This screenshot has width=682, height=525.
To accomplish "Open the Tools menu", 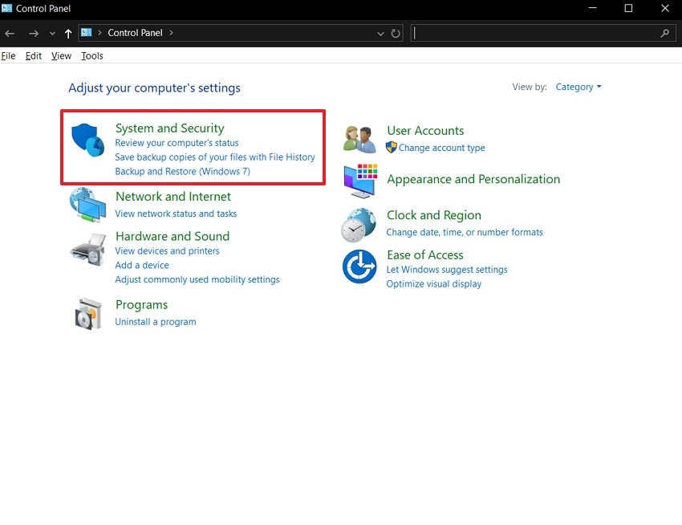I will pyautogui.click(x=92, y=56).
